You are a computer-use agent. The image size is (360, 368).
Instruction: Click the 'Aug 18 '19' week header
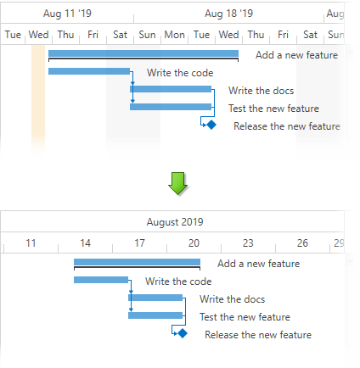click(228, 14)
